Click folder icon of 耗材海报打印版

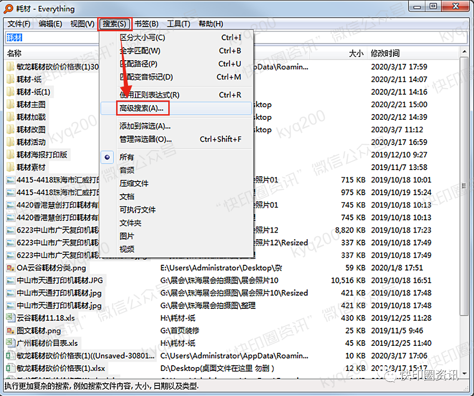pos(10,154)
